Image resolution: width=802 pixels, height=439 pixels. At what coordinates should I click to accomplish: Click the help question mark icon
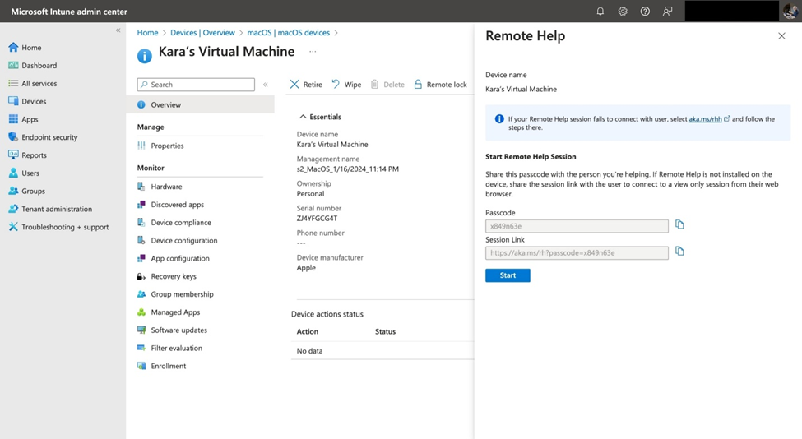(x=645, y=12)
